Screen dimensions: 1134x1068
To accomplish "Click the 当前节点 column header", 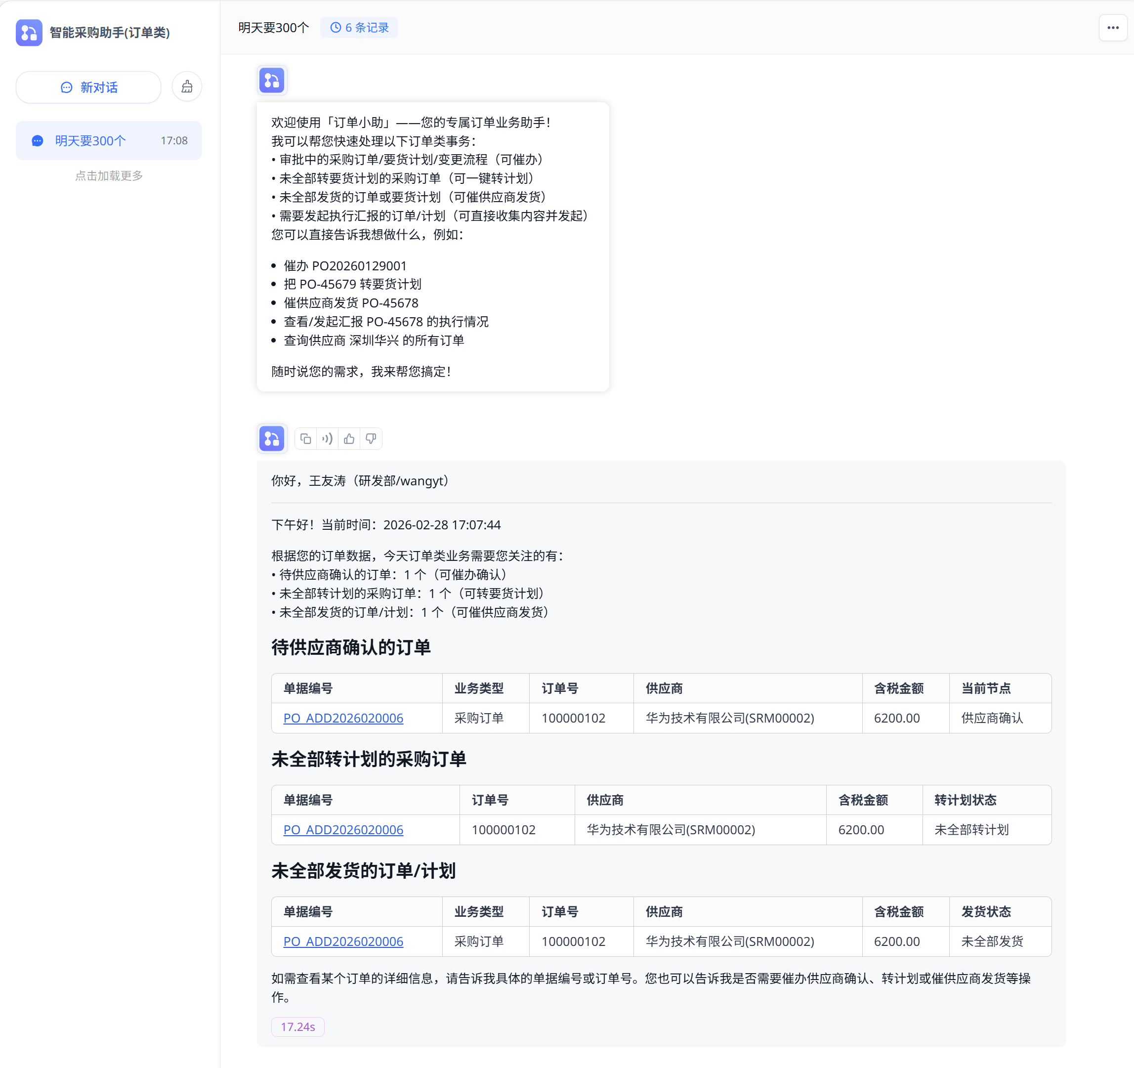I will coord(986,688).
